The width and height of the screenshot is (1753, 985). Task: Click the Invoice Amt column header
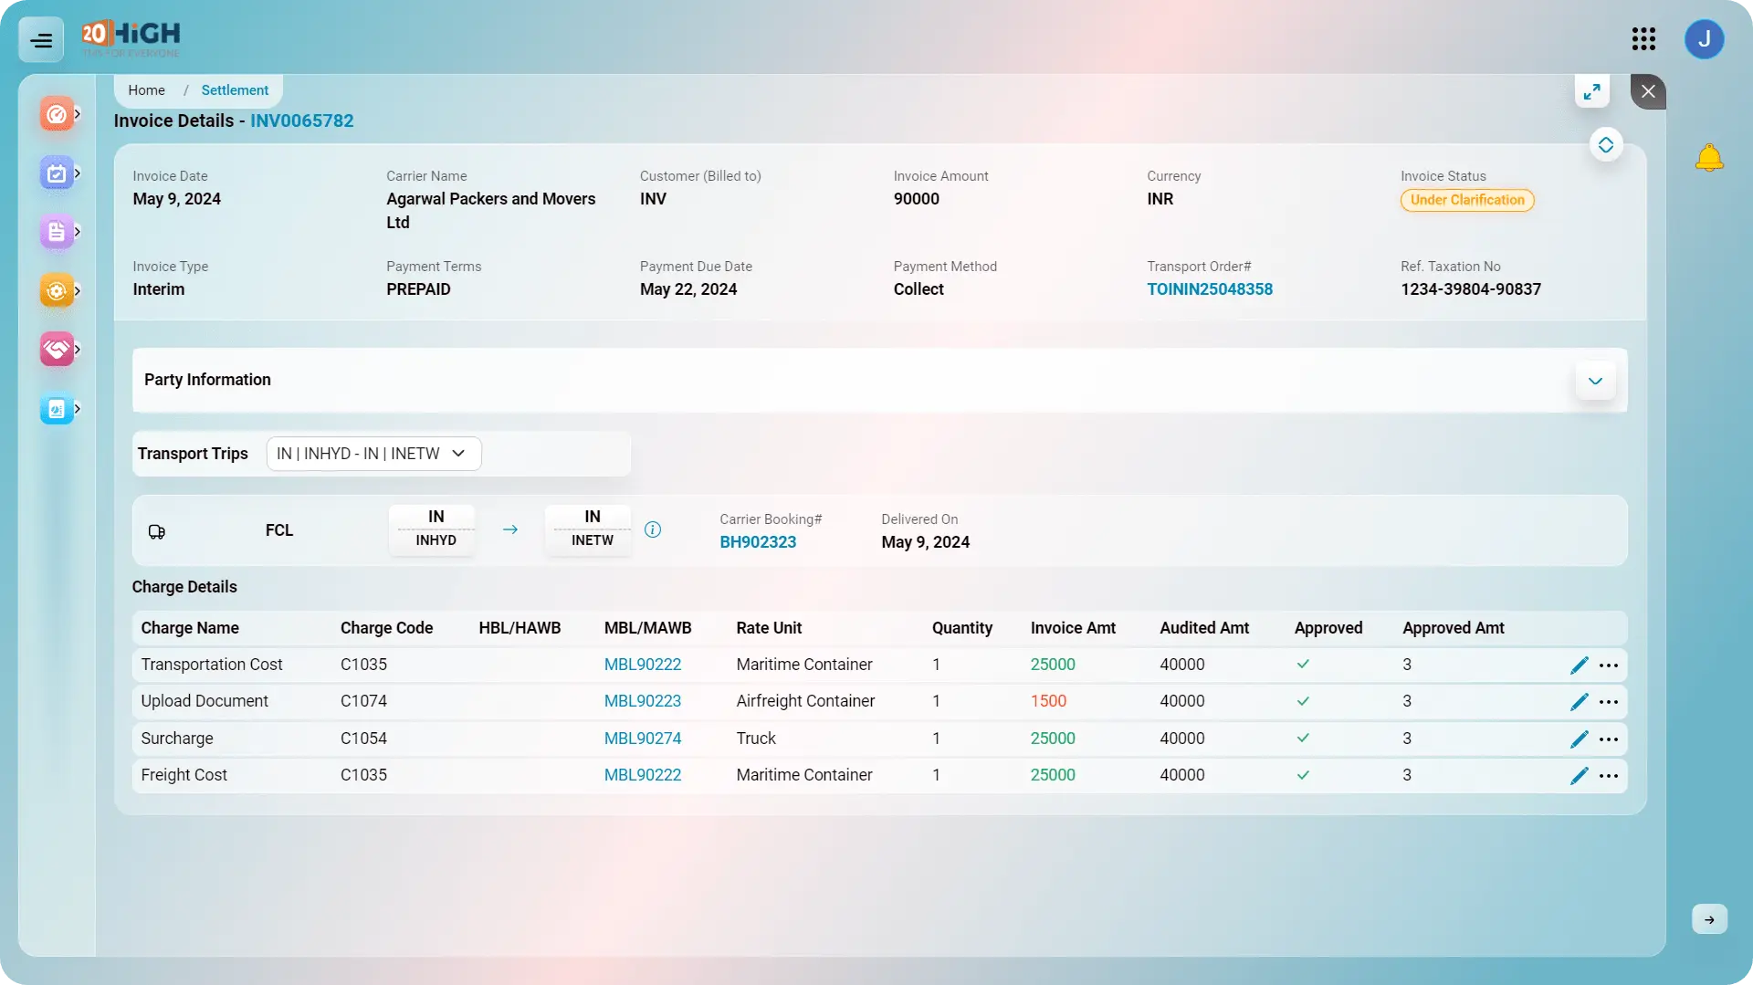point(1073,628)
